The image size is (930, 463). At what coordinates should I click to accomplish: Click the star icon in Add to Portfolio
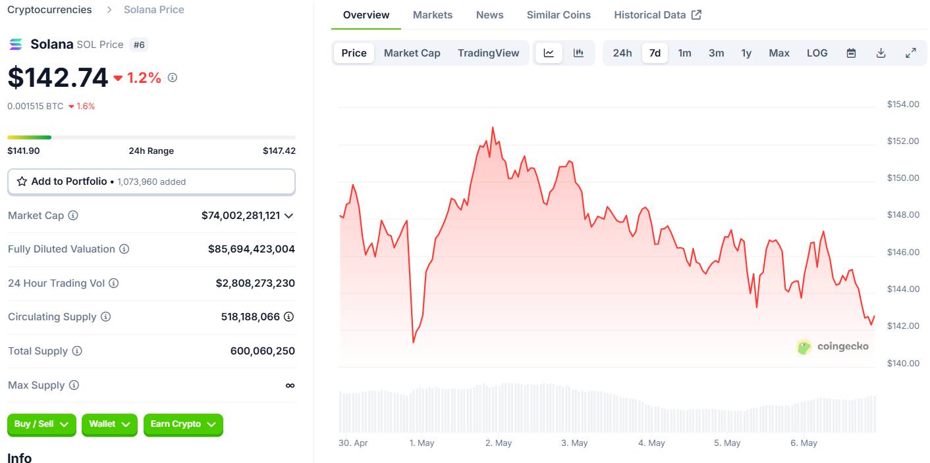[22, 182]
